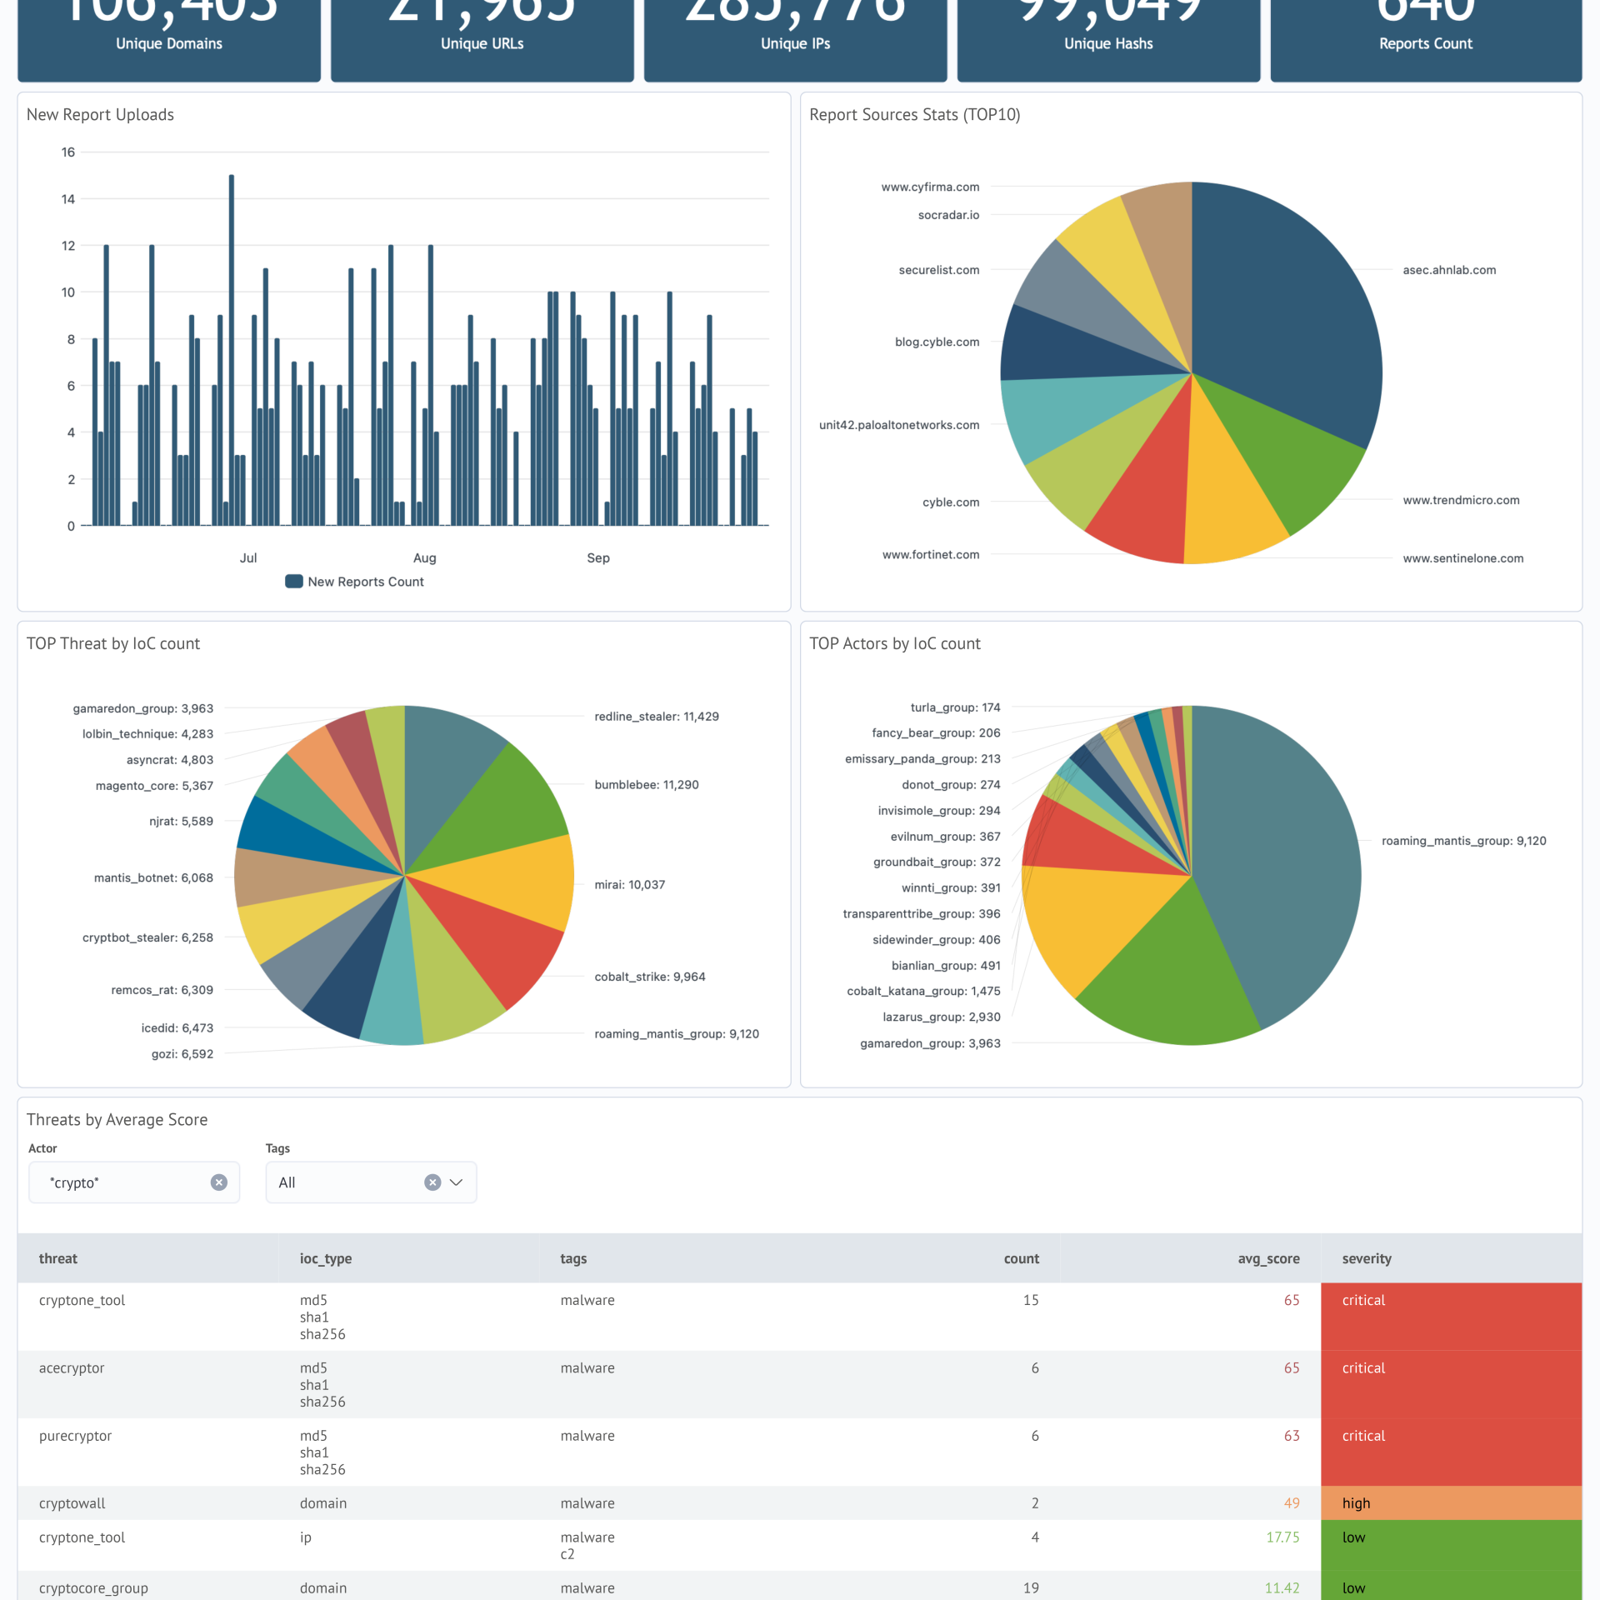Click the mantis_botnet: 6,068 label
1600x1600 pixels.
click(x=154, y=877)
